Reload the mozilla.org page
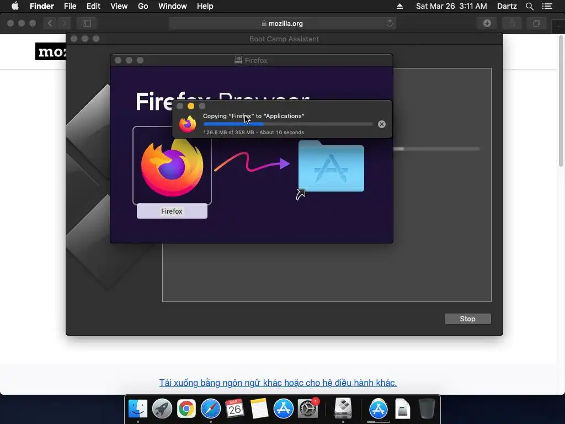This screenshot has height=424, width=565. click(x=390, y=23)
